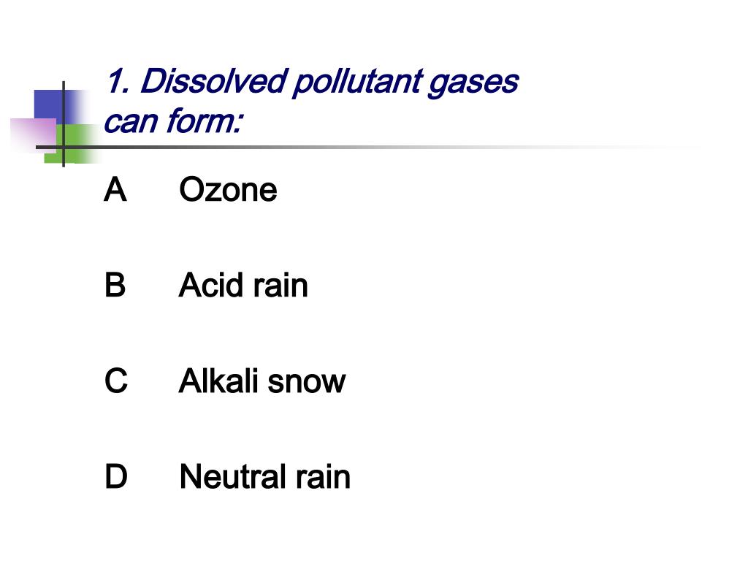Click the word pollutant in title
The image size is (748, 561).
358,82
